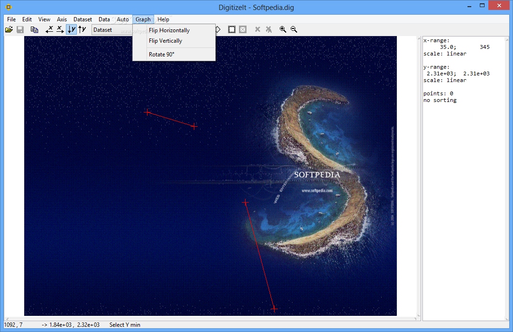Image resolution: width=513 pixels, height=332 pixels.
Task: Zoom out with the magnifier minus icon
Action: click(294, 29)
